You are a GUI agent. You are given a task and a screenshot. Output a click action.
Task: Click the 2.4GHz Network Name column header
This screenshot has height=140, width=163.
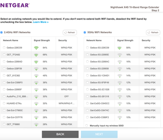[x=10, y=40]
